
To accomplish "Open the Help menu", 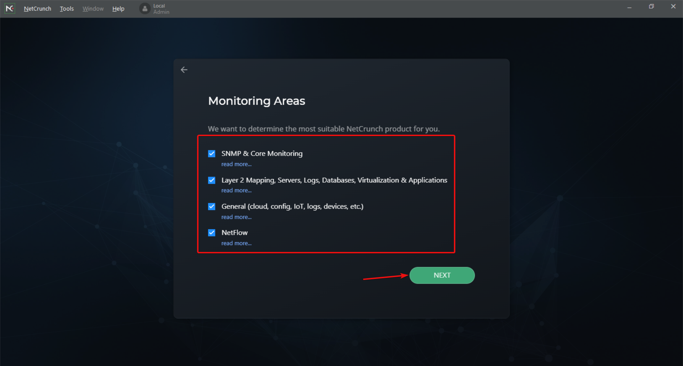I will point(118,9).
